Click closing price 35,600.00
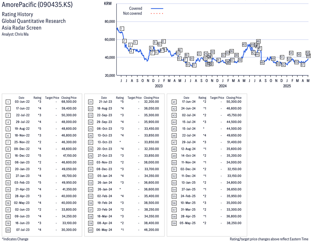 coord(234,149)
